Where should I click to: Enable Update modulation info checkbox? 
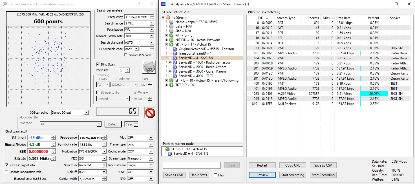[x=7, y=172]
